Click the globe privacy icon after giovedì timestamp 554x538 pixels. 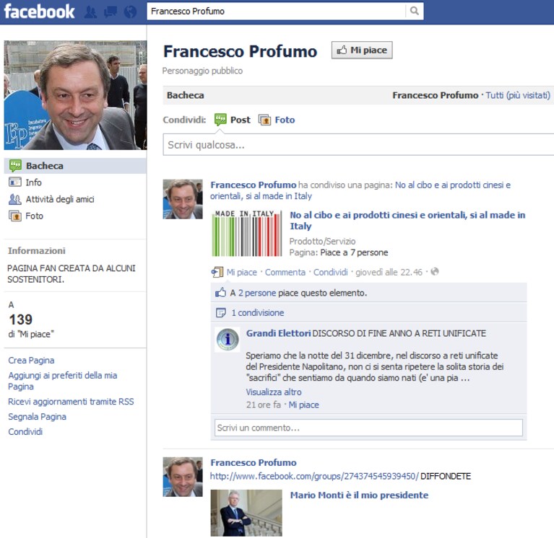coord(435,272)
